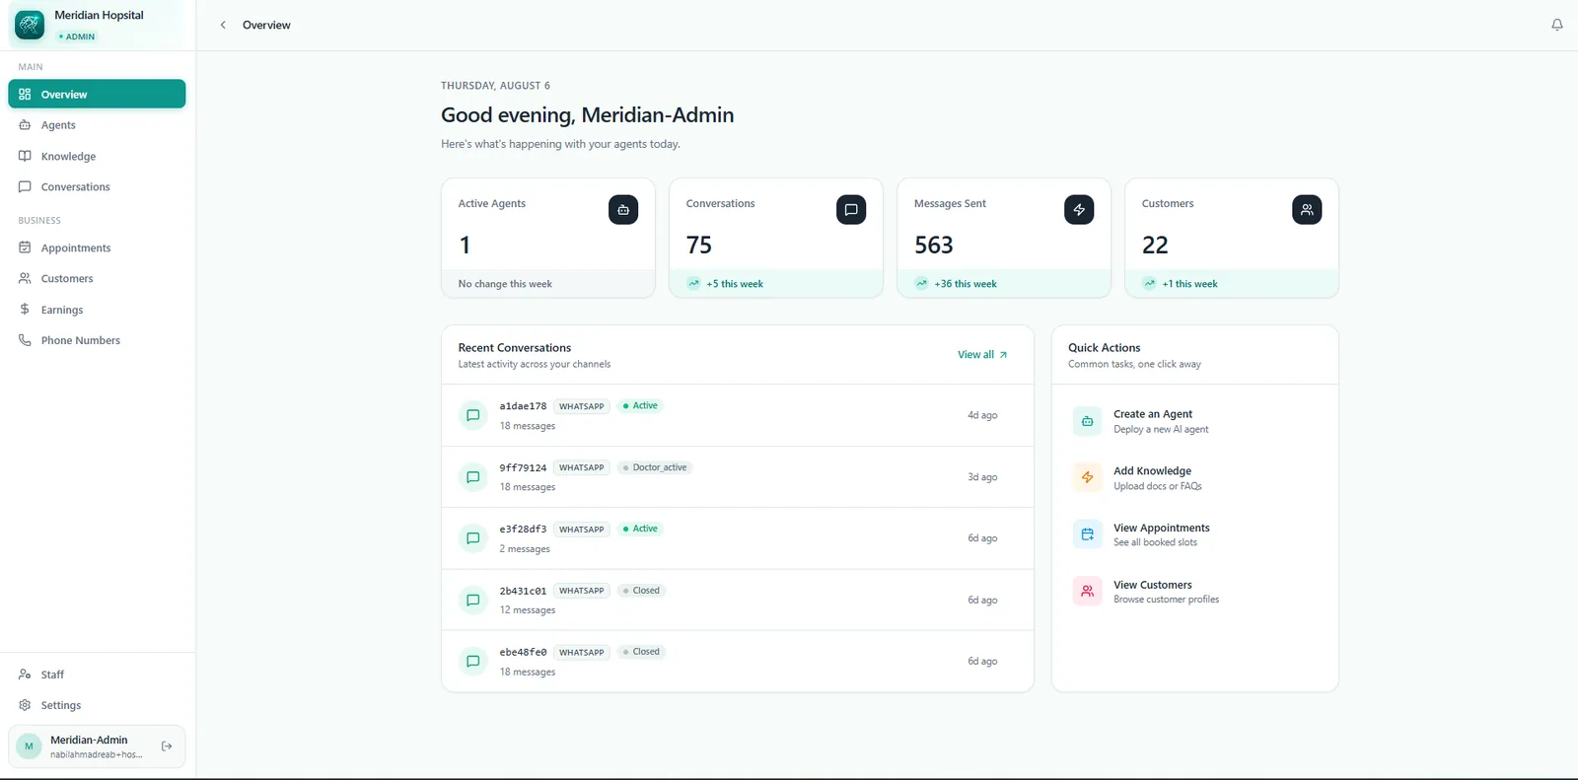Click the logout icon next to Meridian-Admin
1578x780 pixels.
(167, 746)
